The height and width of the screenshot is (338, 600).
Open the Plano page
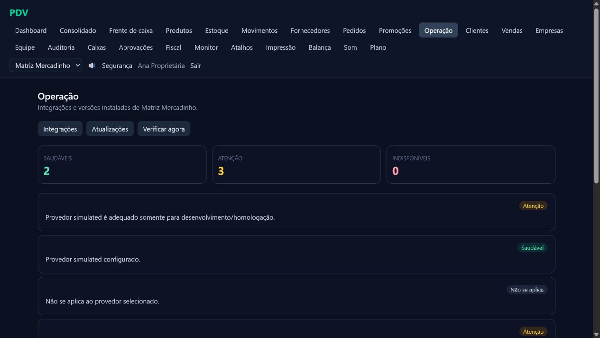(x=378, y=47)
